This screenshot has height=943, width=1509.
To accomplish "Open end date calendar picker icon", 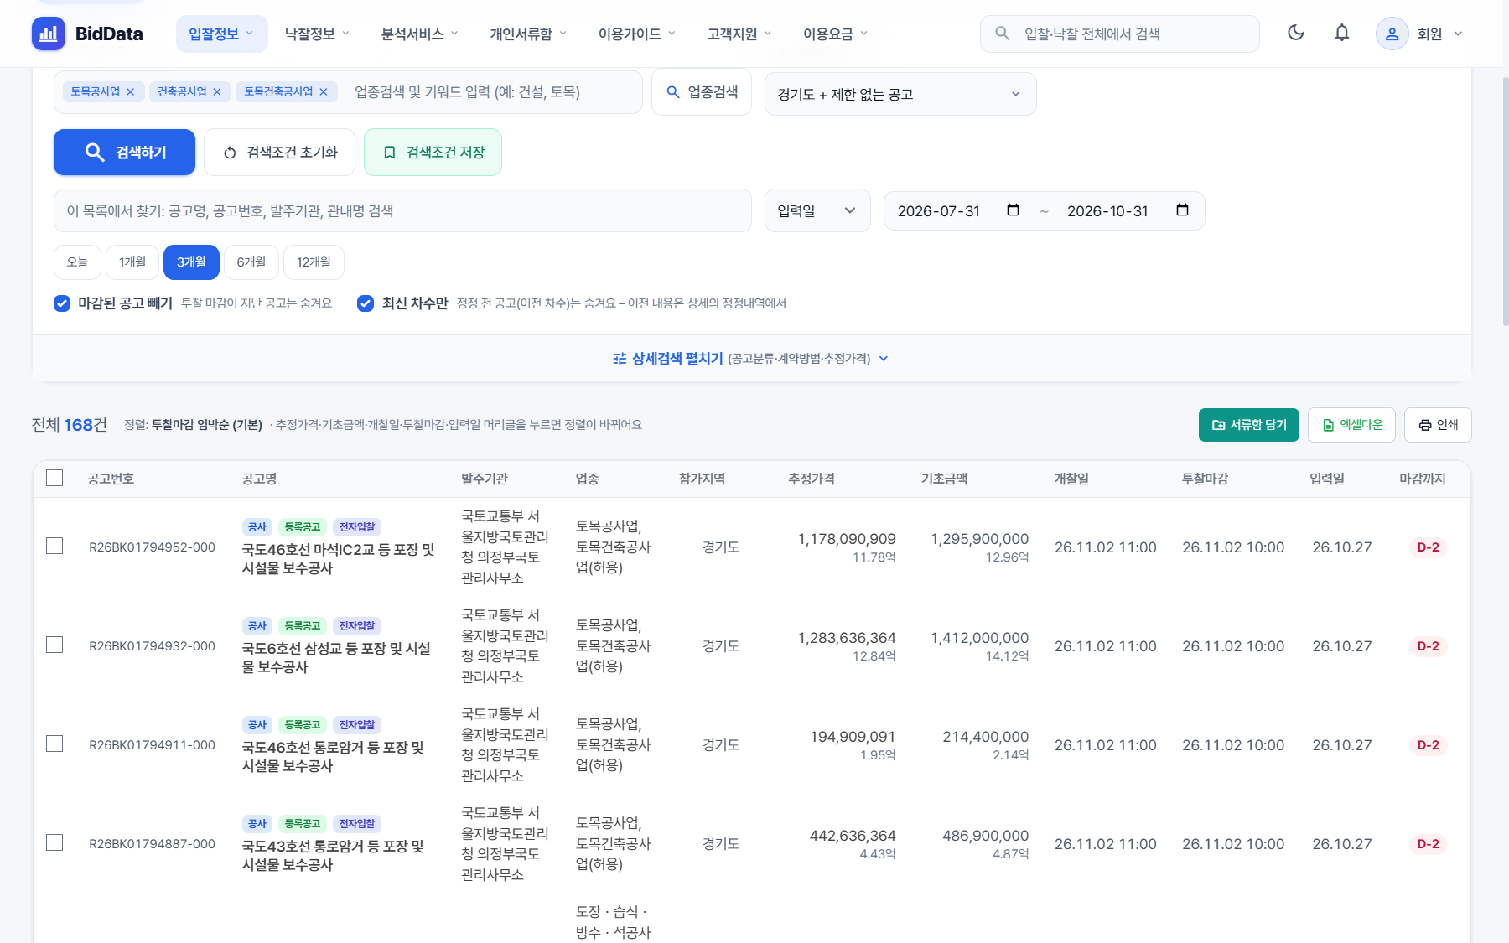I will (x=1182, y=210).
